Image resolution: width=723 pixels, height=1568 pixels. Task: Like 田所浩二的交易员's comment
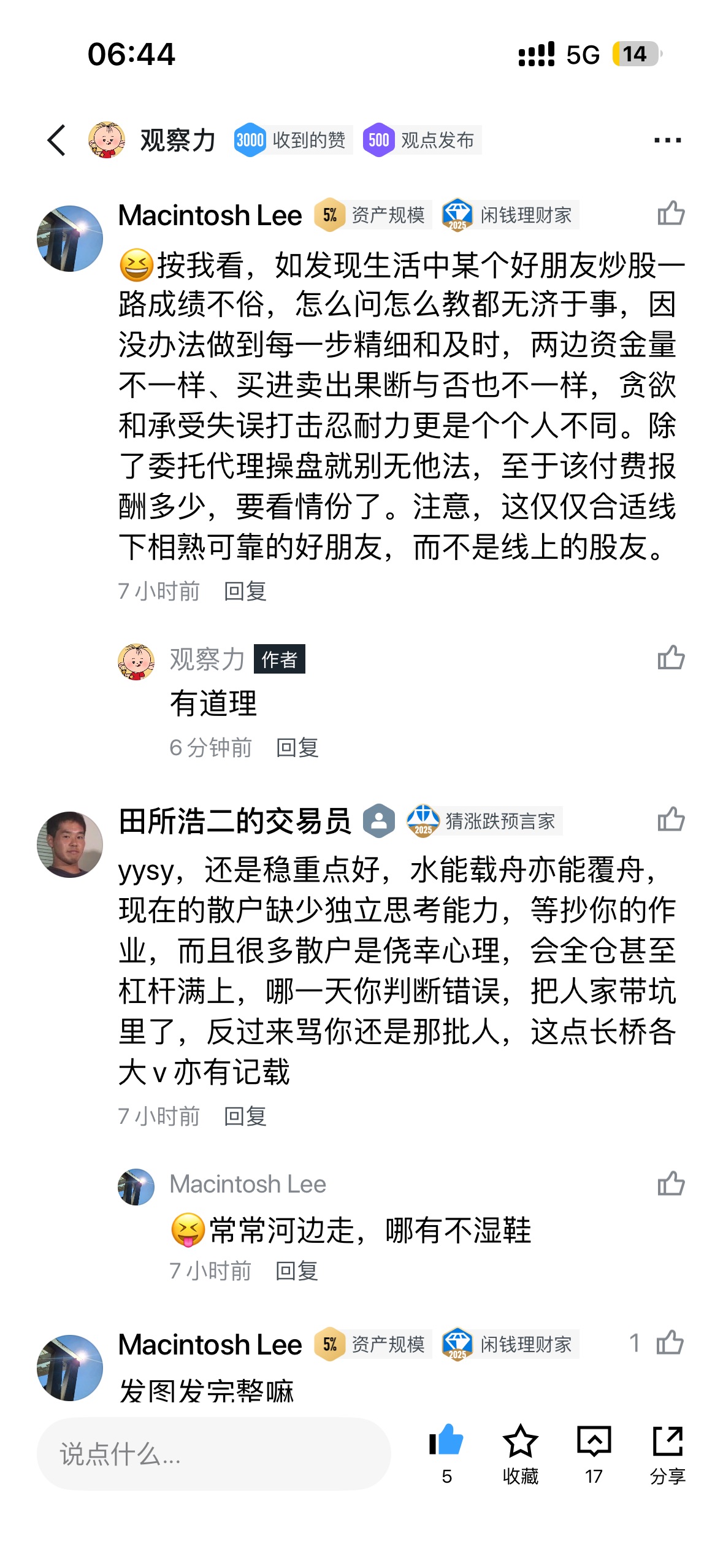671,820
